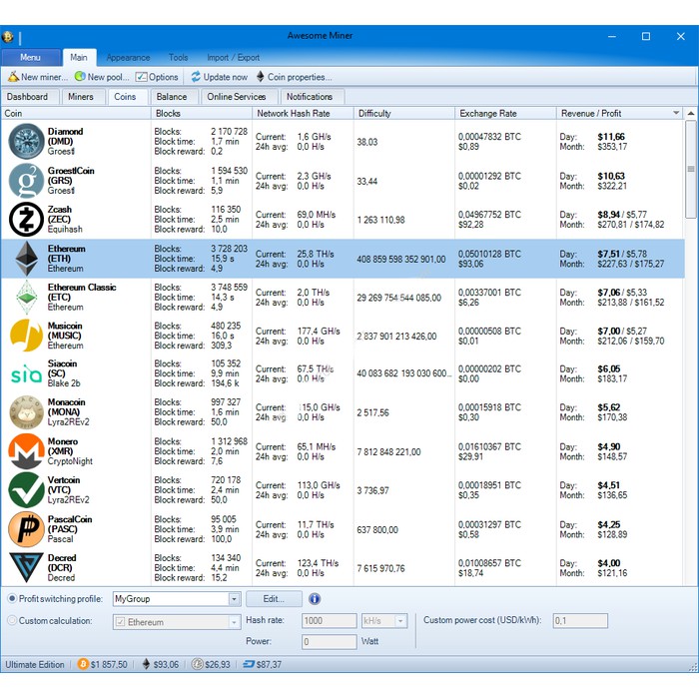Click the Vertcoin checkmark logo icon
The width and height of the screenshot is (699, 699).
coord(25,490)
